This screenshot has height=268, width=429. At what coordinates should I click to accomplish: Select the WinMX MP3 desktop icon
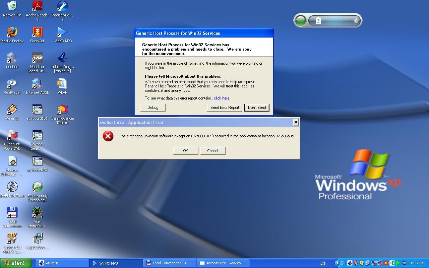click(62, 35)
